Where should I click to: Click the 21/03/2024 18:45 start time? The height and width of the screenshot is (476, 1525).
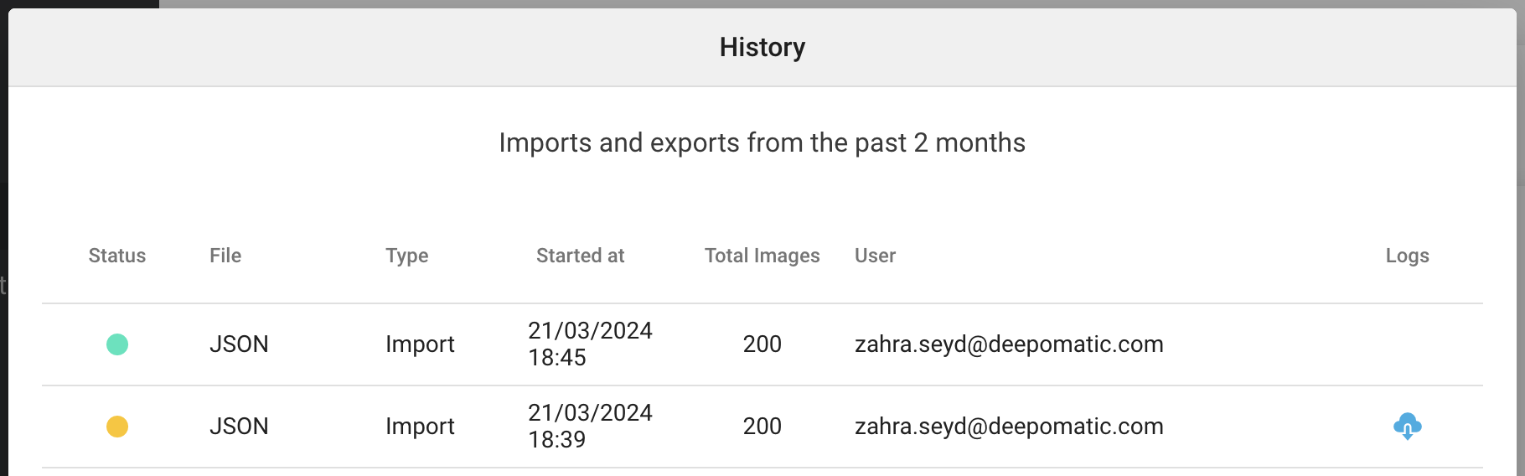coord(590,344)
